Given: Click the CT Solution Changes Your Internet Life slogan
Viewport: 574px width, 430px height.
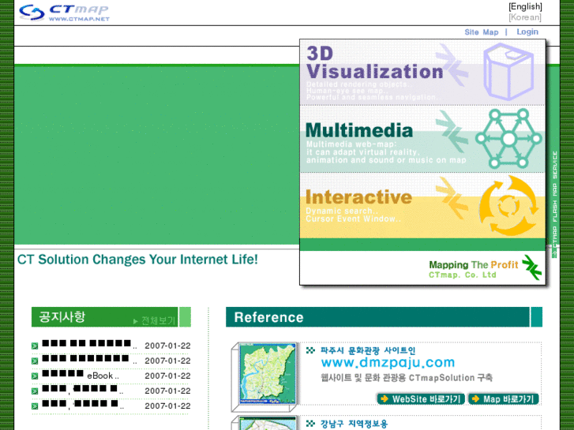Looking at the screenshot, I should coord(137,260).
